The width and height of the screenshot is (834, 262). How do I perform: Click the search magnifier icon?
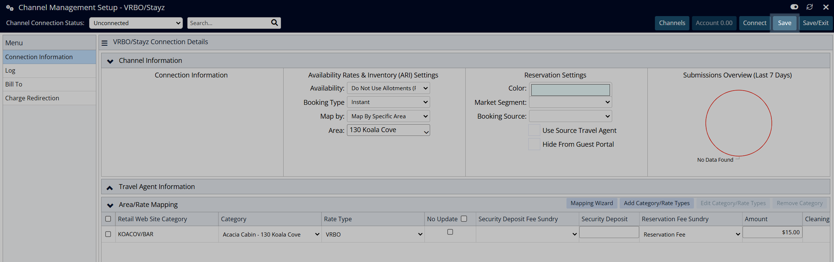(x=274, y=22)
